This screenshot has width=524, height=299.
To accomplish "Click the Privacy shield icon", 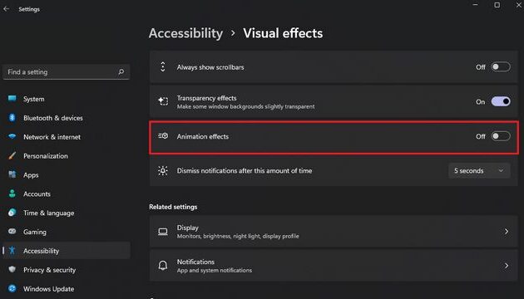I will coord(12,269).
